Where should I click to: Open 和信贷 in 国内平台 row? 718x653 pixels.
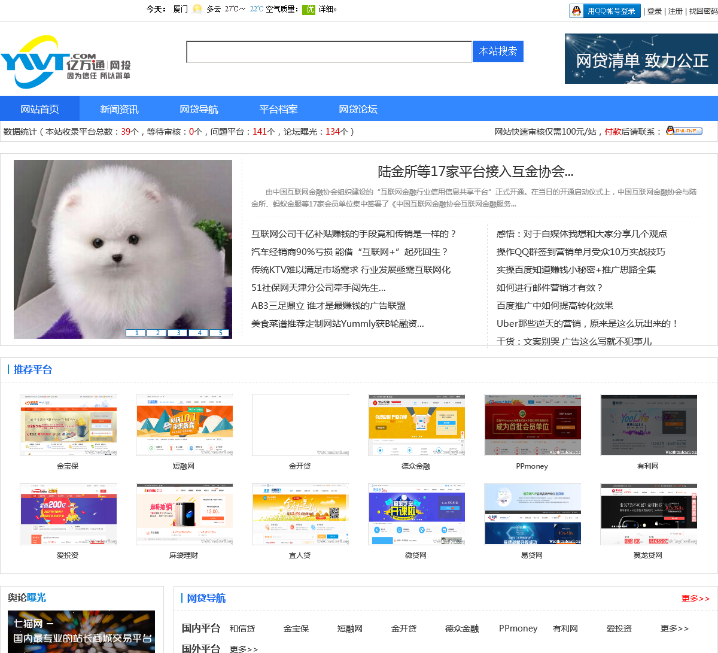point(242,628)
